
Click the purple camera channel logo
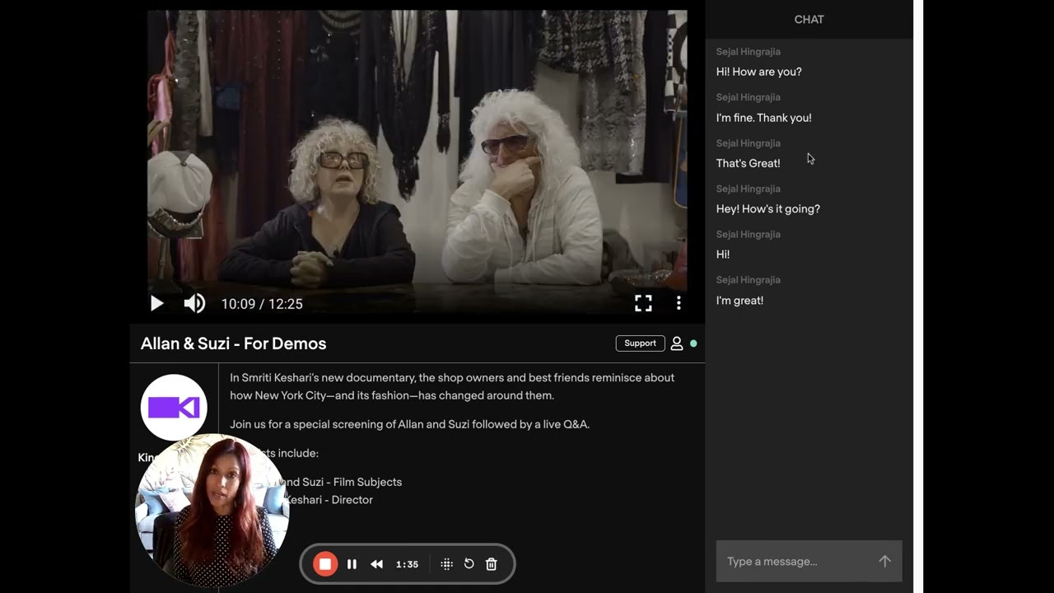coord(174,408)
